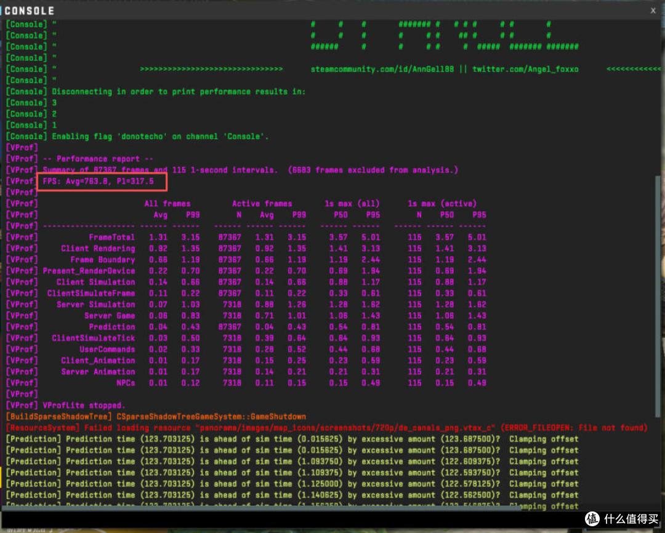
Task: Click the UserCommands row label
Action: tap(107, 350)
